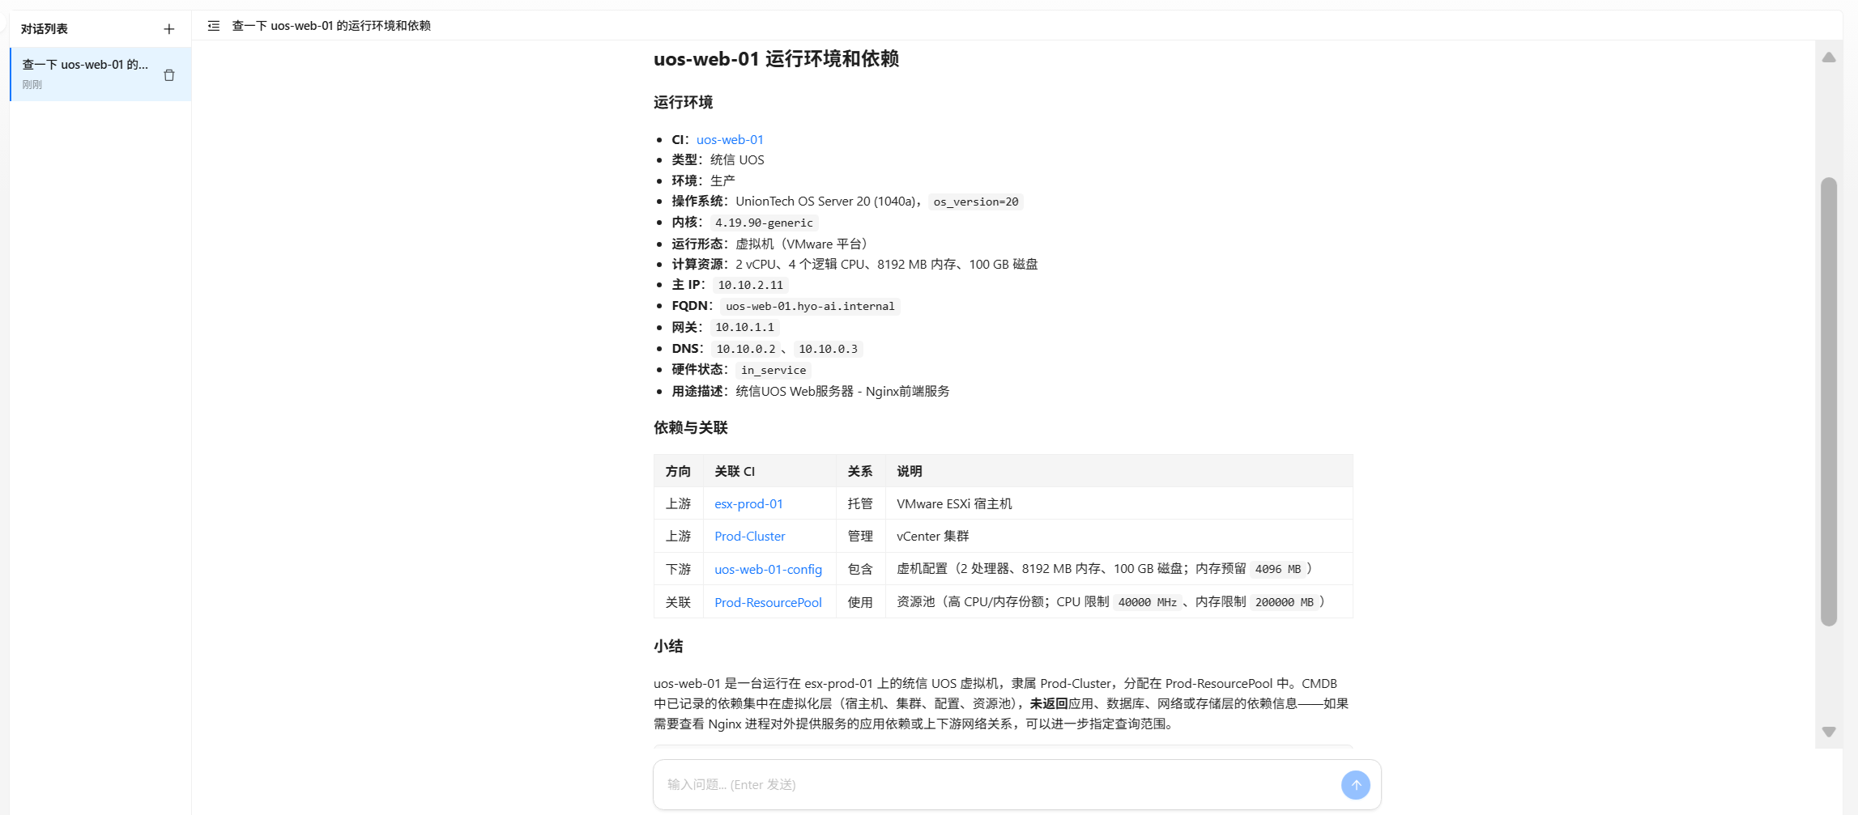Select DNS value 10.10.0.3

828,349
